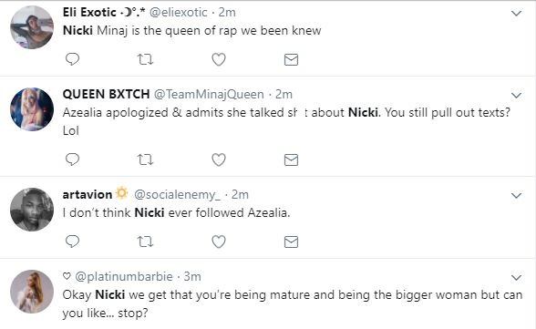Viewport: 536px width, 329px height.
Task: Share artavion's tweet via direct message
Action: point(292,242)
